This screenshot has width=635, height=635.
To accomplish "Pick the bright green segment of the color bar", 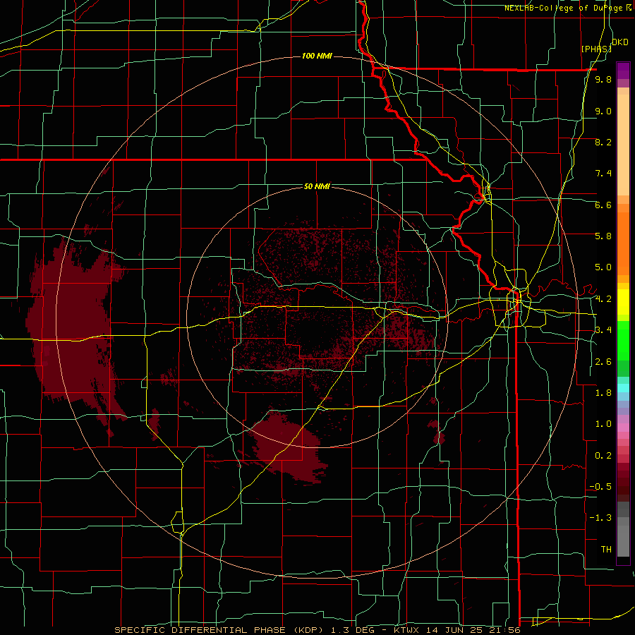I will coord(623,340).
